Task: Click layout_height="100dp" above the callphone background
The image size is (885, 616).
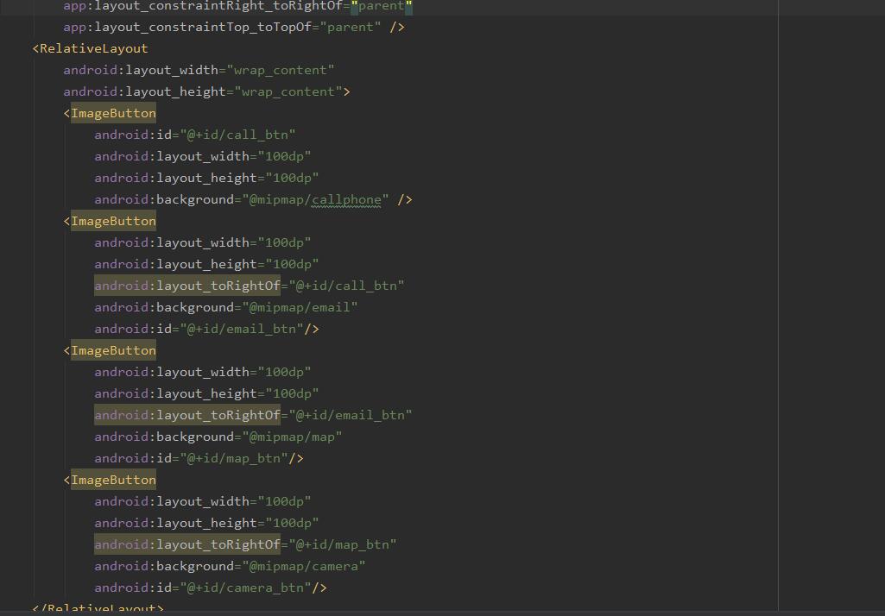Action: click(206, 178)
